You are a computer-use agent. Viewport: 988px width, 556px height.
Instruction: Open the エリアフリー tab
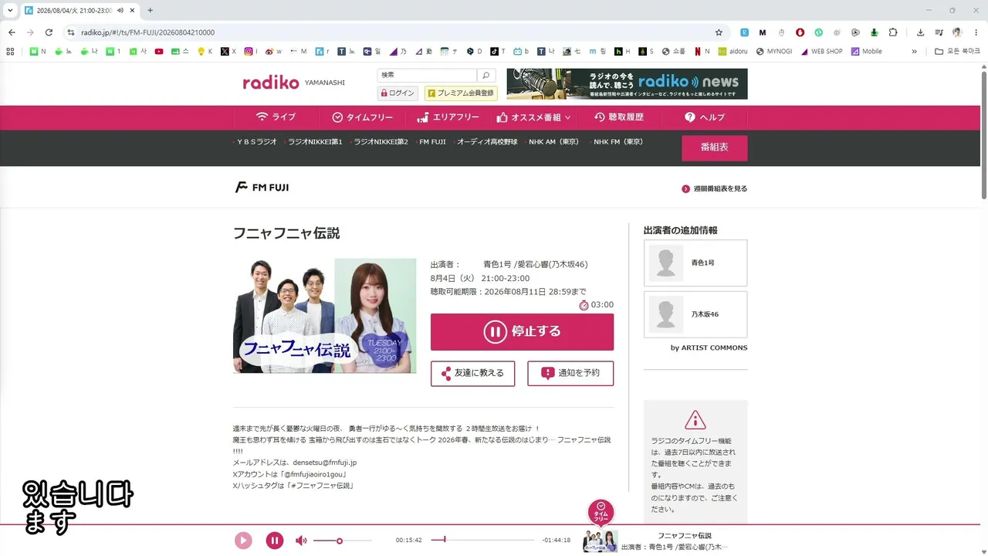pos(448,117)
